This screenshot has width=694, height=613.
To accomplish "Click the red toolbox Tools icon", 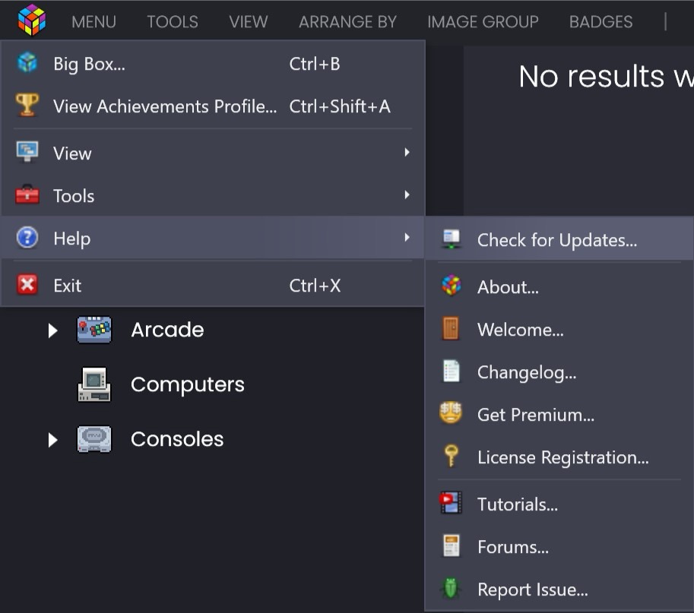I will [27, 195].
